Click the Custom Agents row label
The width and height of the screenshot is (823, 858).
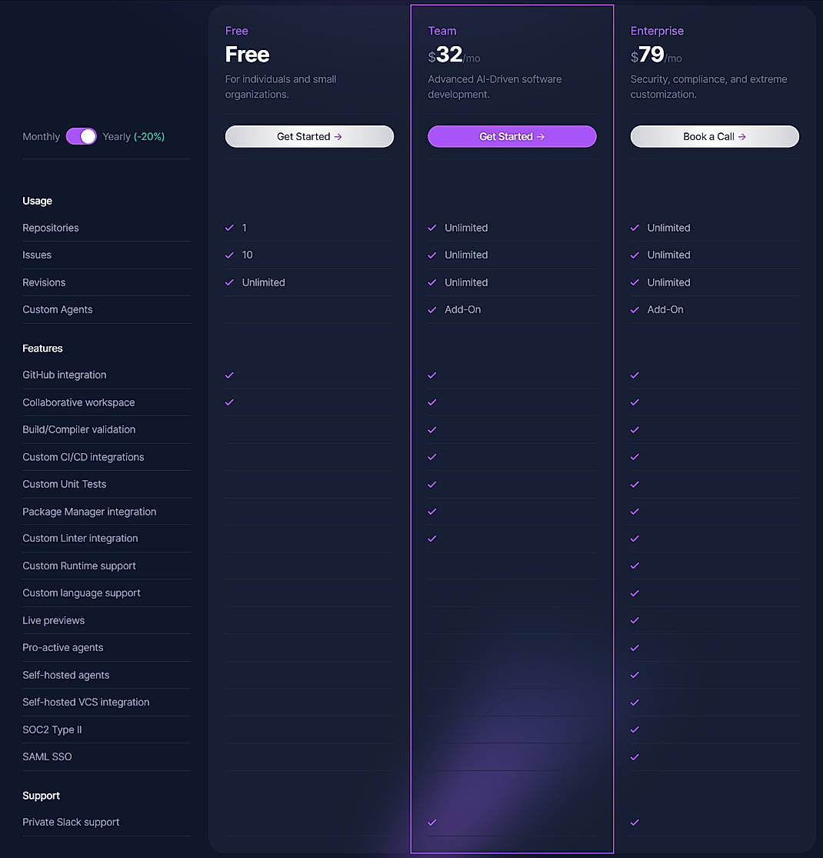pos(58,309)
